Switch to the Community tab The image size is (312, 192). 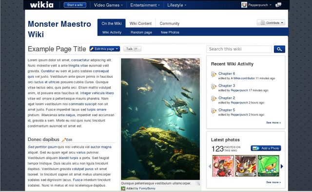tap(170, 23)
